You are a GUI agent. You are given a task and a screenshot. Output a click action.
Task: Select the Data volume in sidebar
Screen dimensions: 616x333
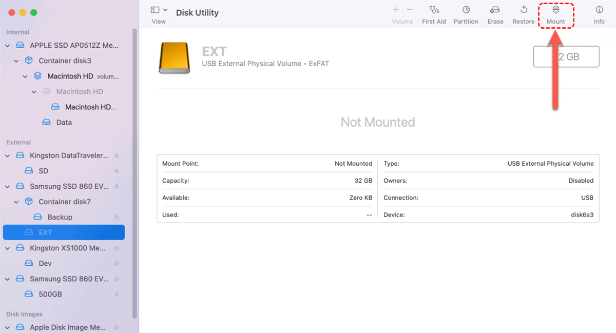(x=64, y=122)
